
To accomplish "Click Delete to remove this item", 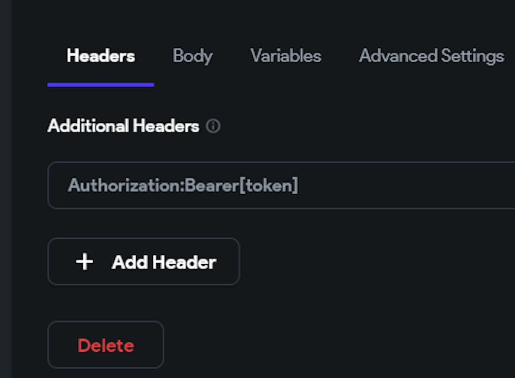I will (x=105, y=345).
